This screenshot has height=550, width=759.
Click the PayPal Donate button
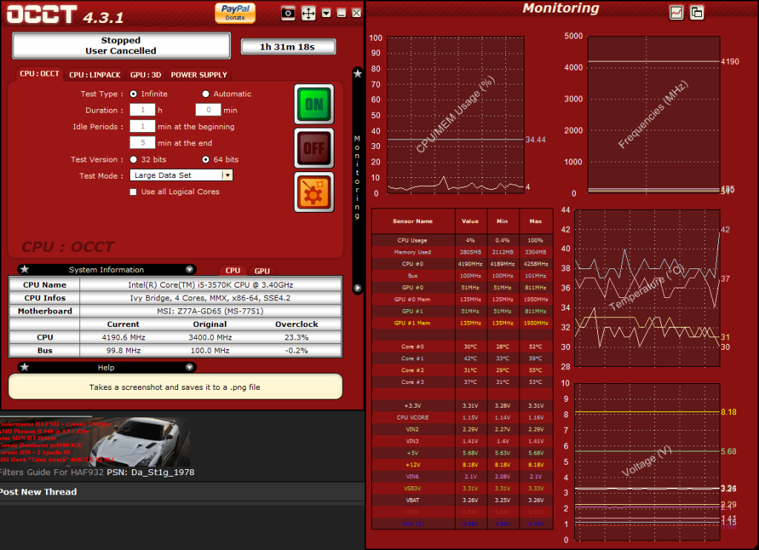(235, 13)
